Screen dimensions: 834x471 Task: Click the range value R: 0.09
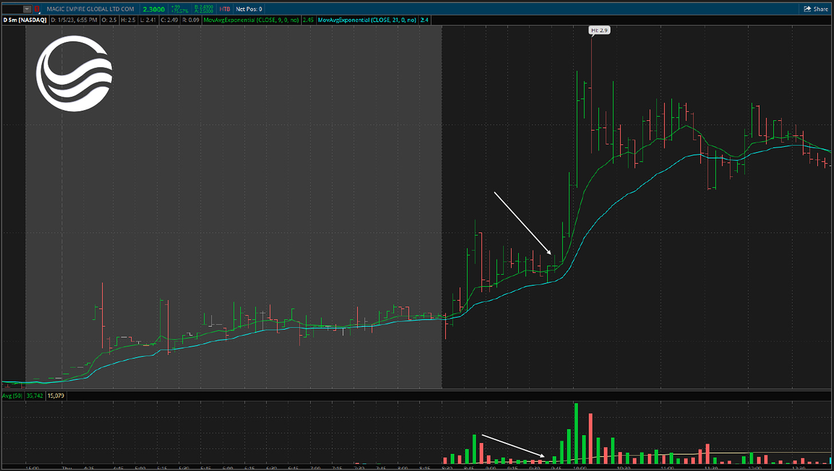coord(191,19)
